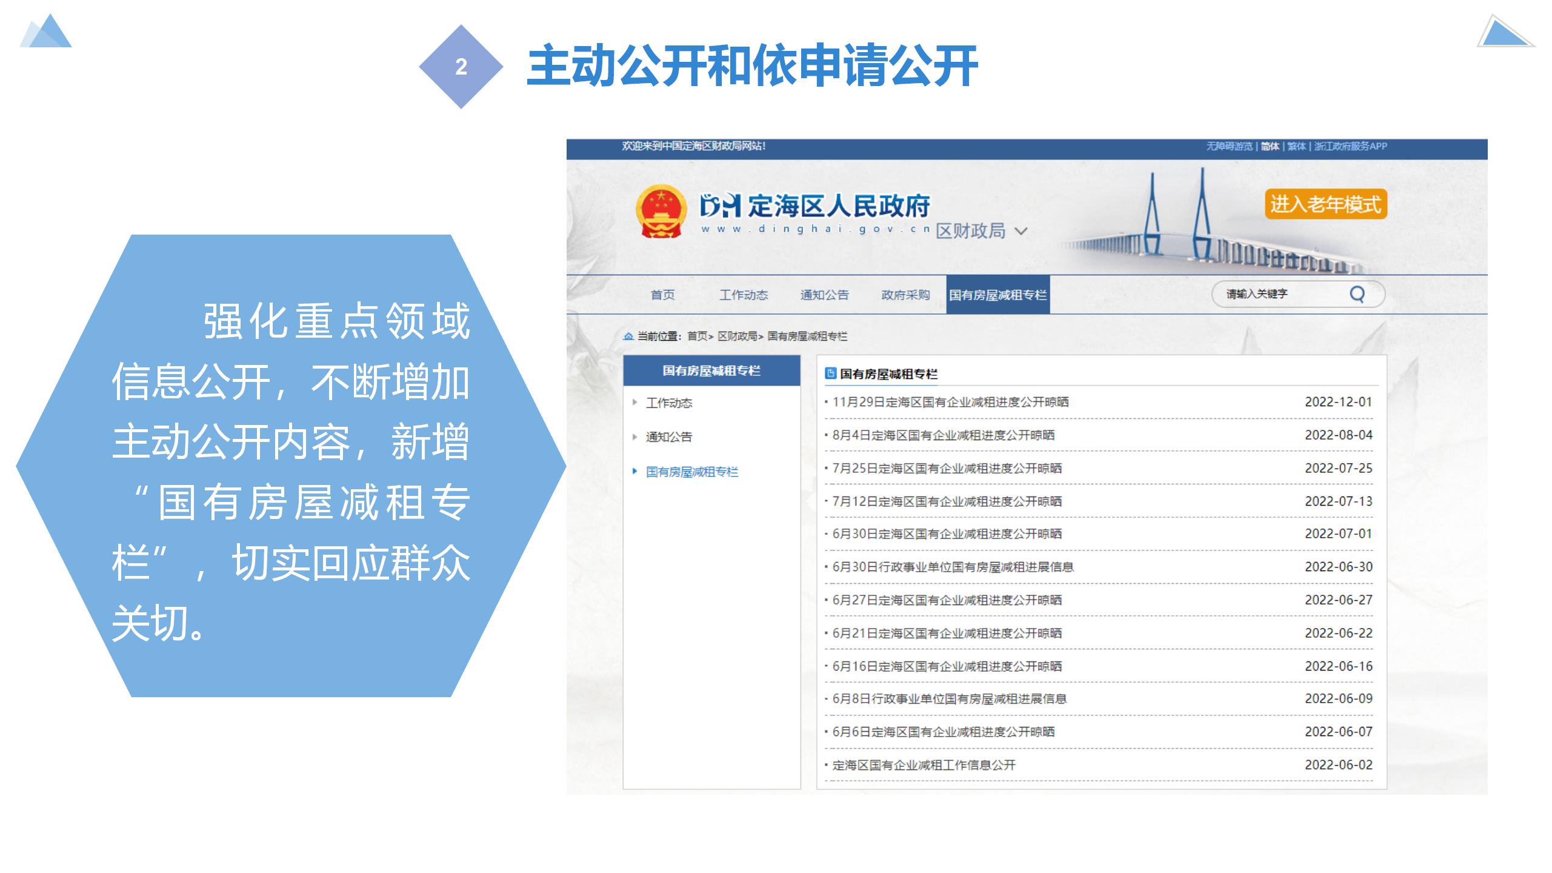Click the document icon beside 国有房屋减租专栏 heading
1552x873 pixels.
coord(831,373)
